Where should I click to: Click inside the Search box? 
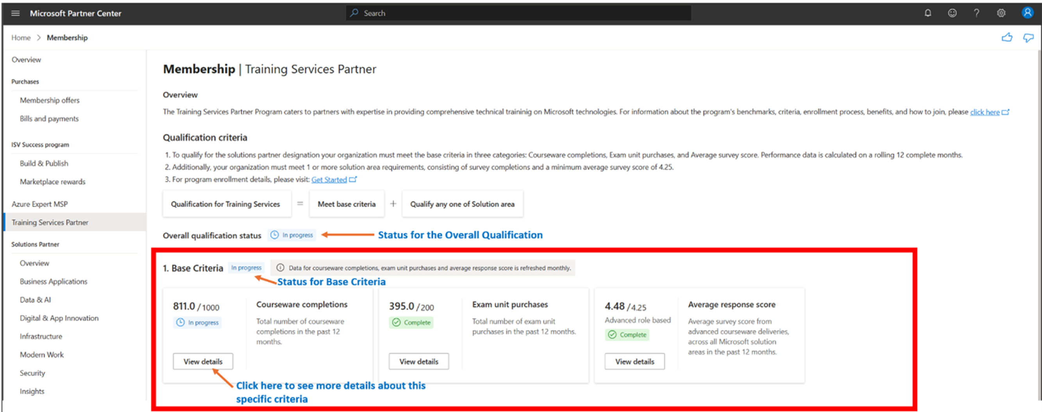(x=518, y=13)
